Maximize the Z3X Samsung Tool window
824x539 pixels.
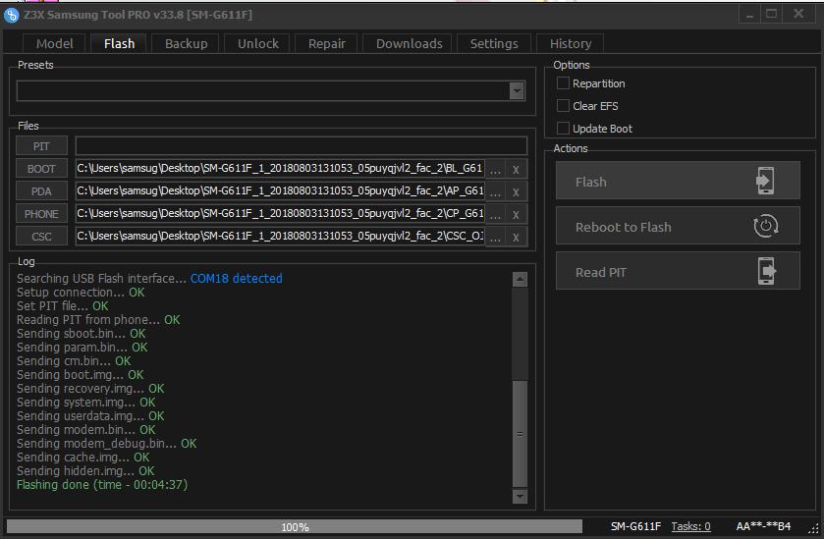click(x=771, y=14)
